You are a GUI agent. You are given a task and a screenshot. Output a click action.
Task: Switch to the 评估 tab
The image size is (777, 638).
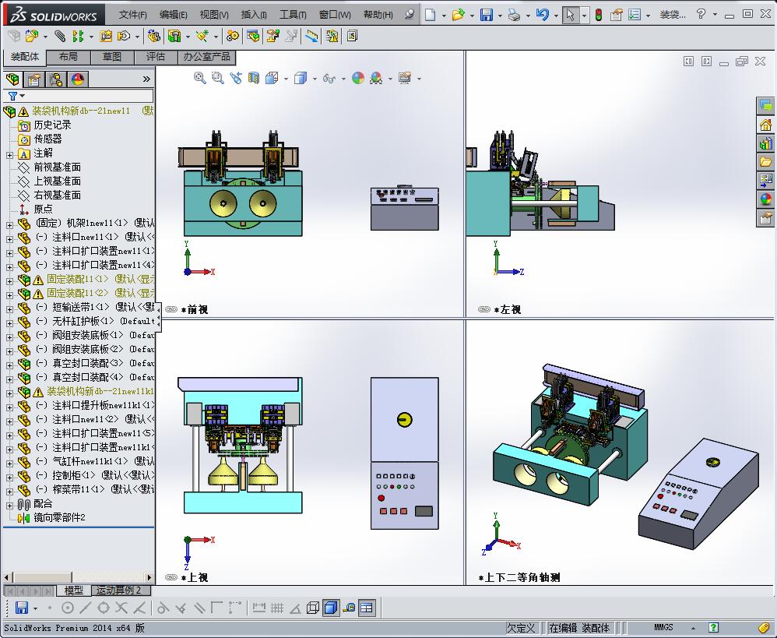(156, 57)
